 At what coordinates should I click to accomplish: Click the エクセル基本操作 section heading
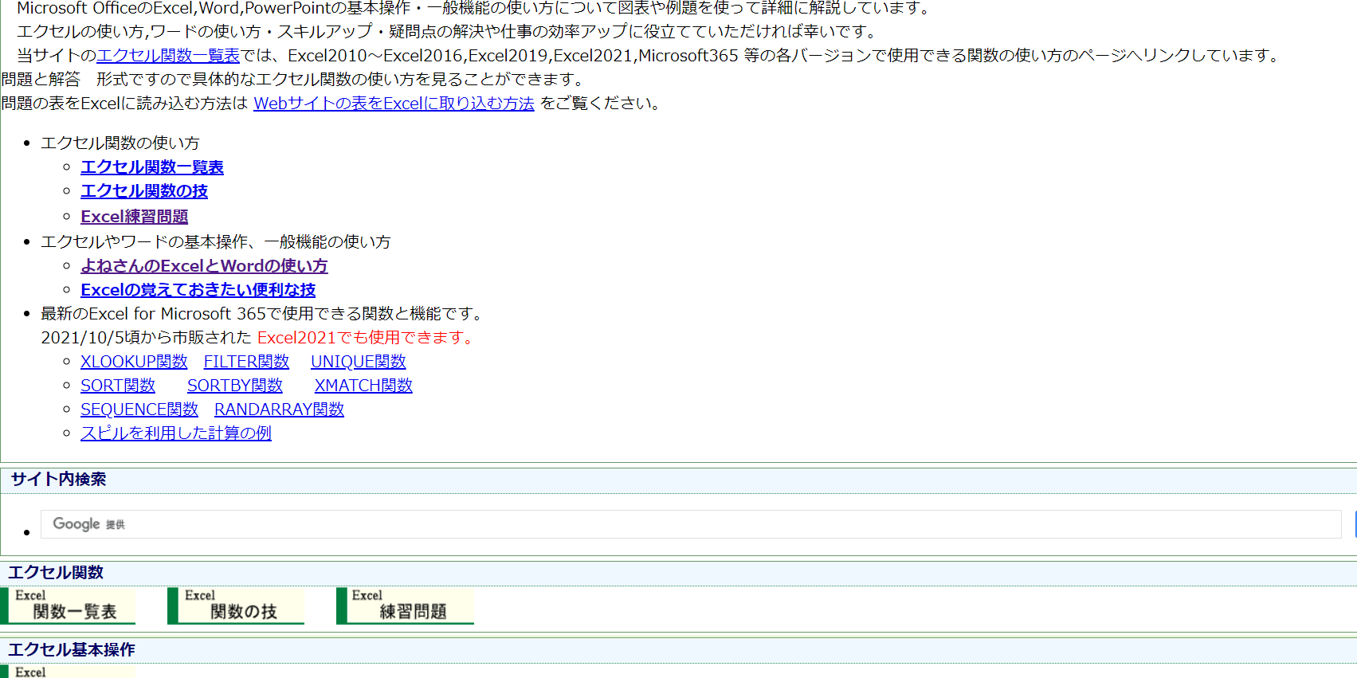pos(72,650)
